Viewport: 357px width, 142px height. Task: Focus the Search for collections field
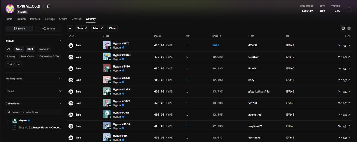tap(34, 112)
